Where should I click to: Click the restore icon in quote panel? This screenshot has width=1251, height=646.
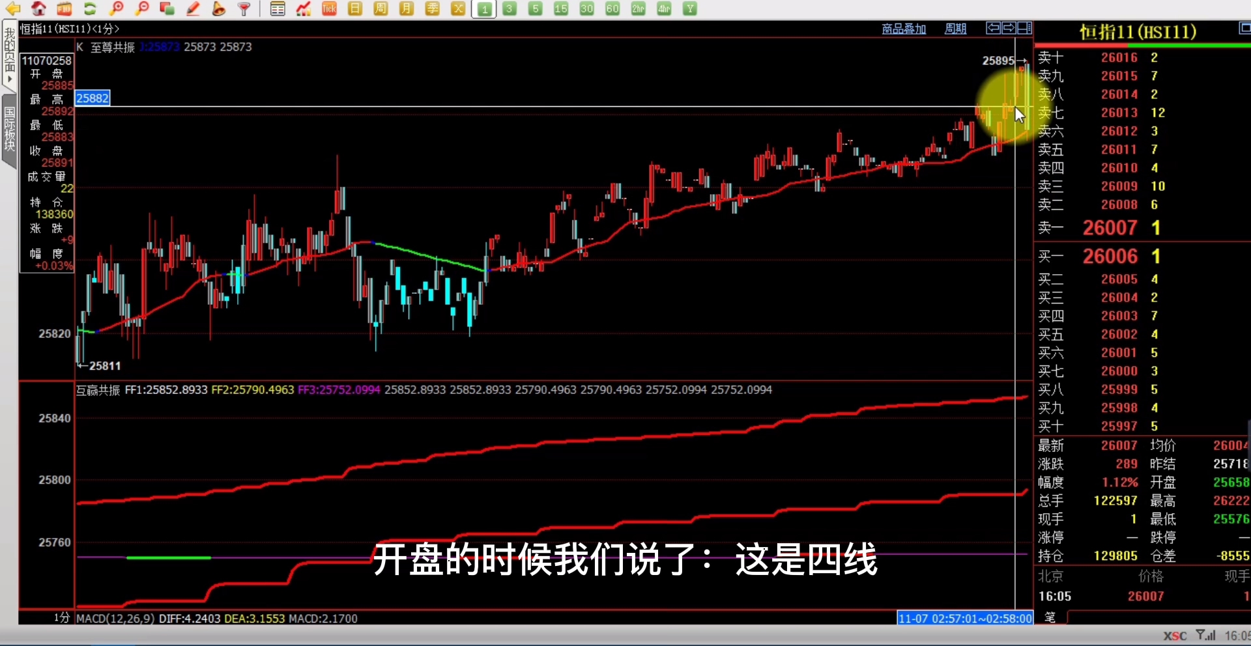point(1244,27)
